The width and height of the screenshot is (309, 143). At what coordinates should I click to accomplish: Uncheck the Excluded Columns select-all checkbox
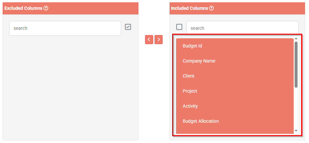128,27
